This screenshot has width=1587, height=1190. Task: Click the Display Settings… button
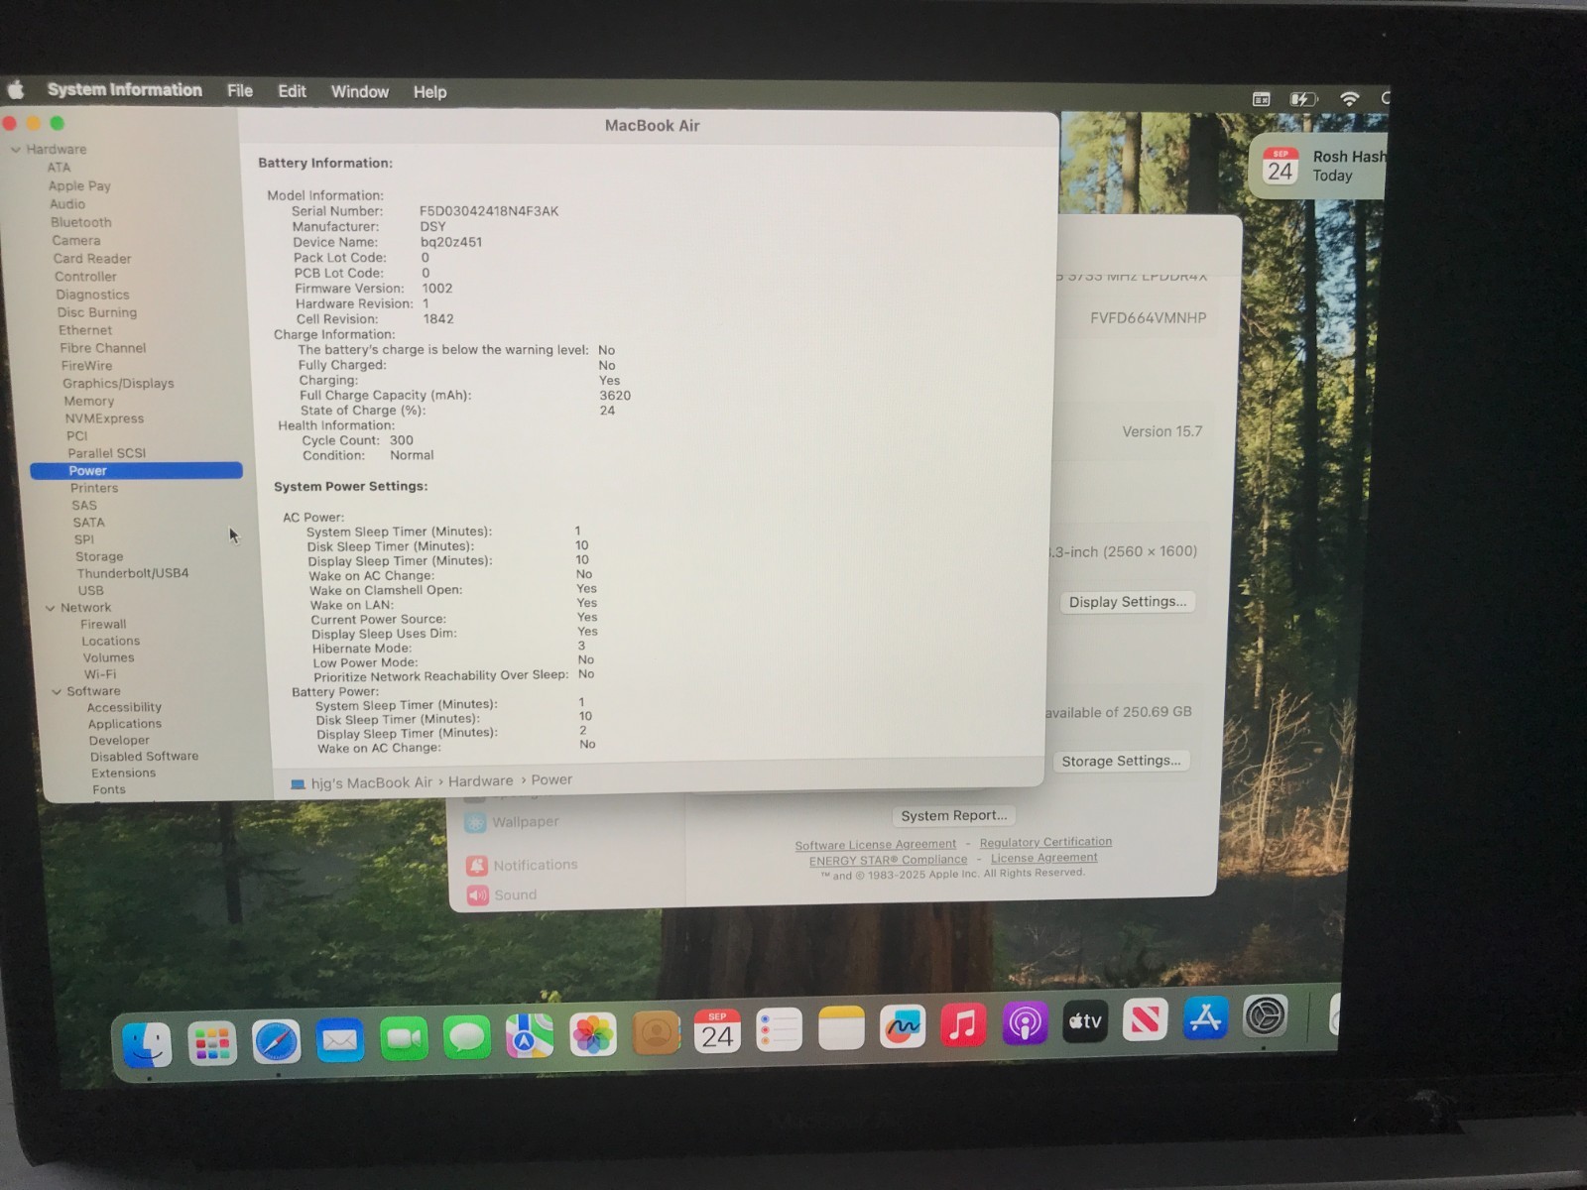pyautogui.click(x=1127, y=602)
